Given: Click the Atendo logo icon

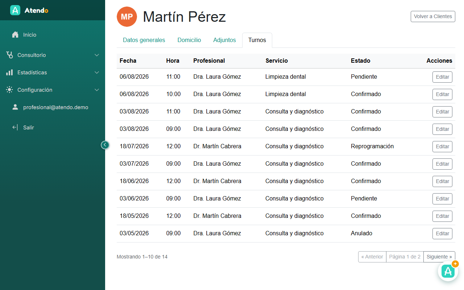Looking at the screenshot, I should click(15, 10).
